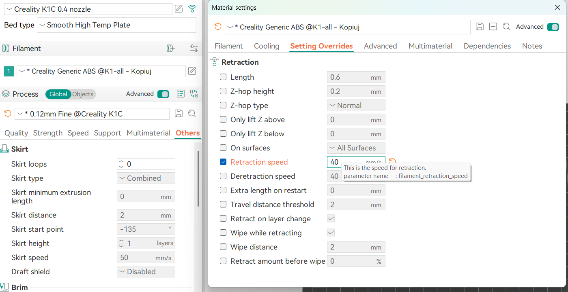Open the Support process tab

pos(108,133)
